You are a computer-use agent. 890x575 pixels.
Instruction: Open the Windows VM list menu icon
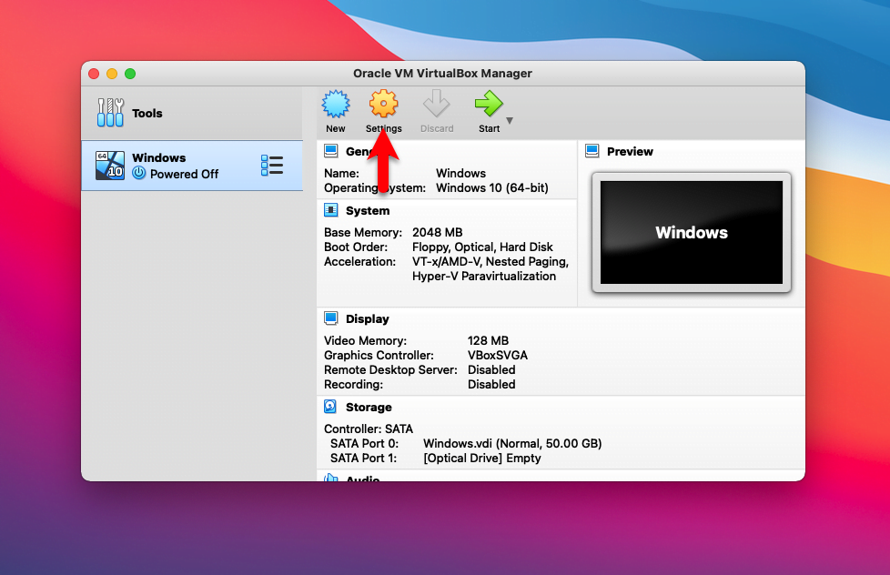point(272,166)
